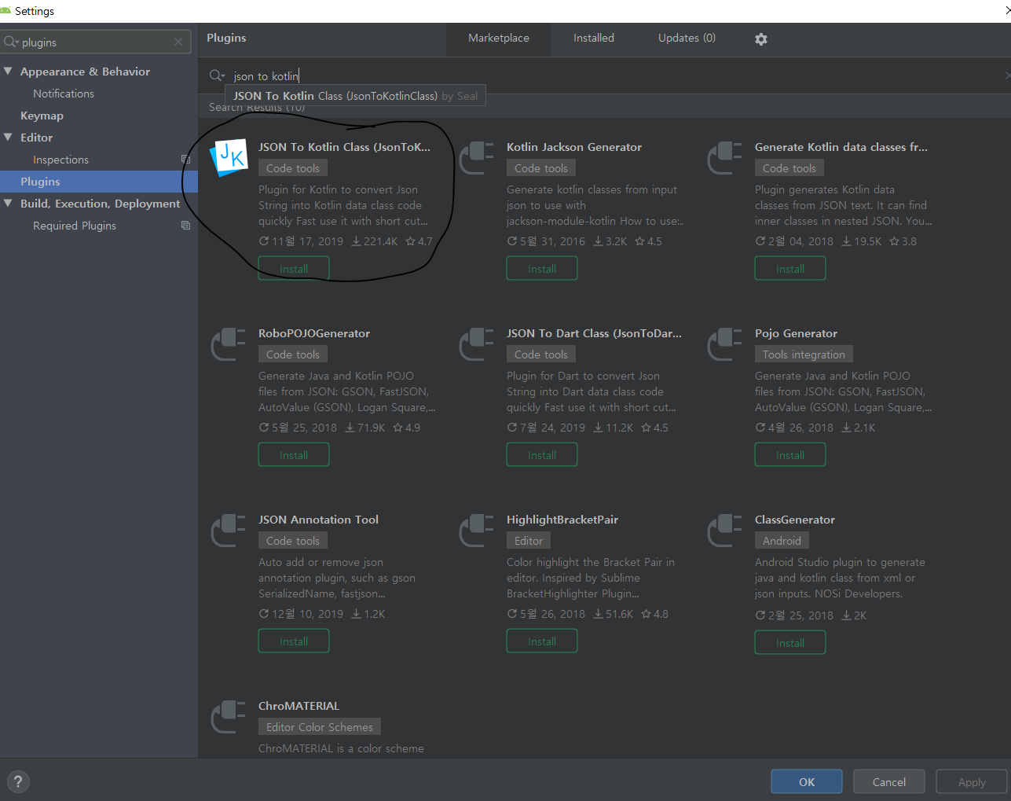Select Keymap in settings tree

pos(42,116)
